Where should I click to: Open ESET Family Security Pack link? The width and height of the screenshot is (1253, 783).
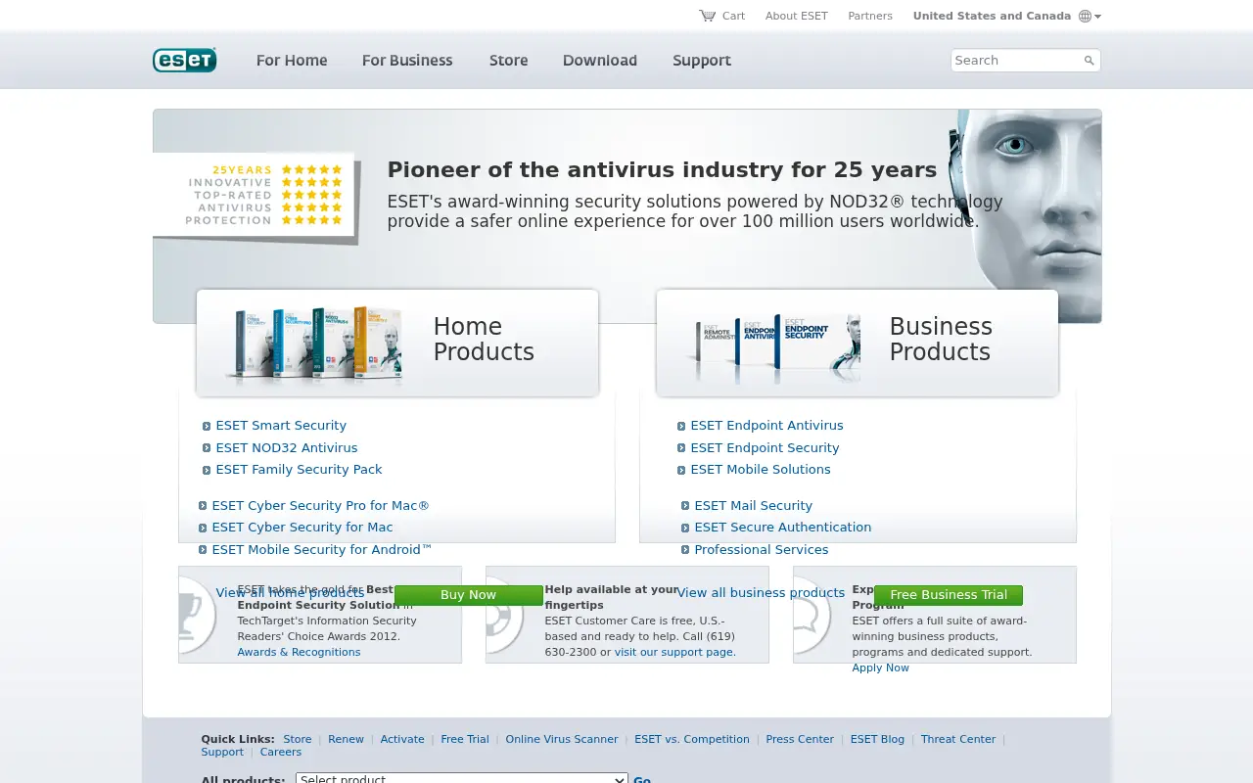click(300, 470)
